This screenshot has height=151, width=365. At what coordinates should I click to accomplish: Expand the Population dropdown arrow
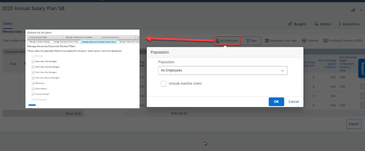(x=283, y=70)
